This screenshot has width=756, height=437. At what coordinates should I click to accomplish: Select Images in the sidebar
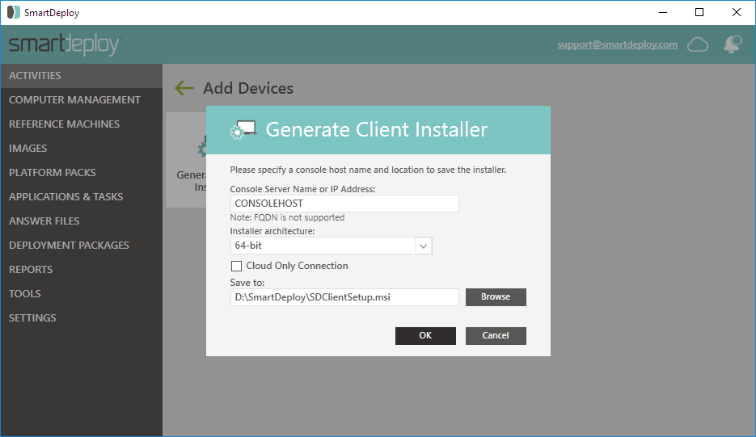click(82, 148)
